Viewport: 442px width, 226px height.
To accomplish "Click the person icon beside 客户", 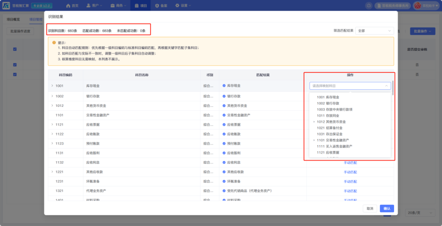I will coord(88,5).
